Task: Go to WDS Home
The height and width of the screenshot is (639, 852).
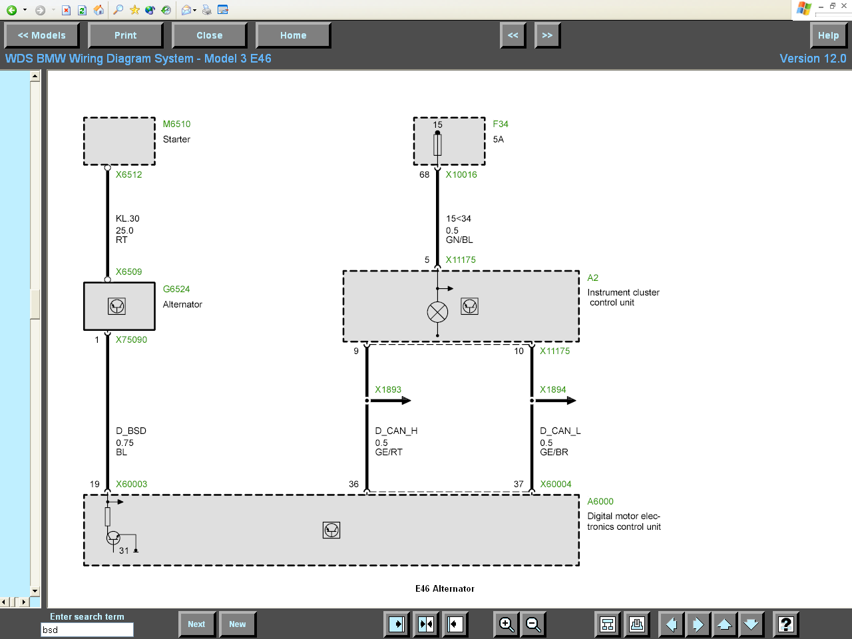Action: tap(294, 35)
